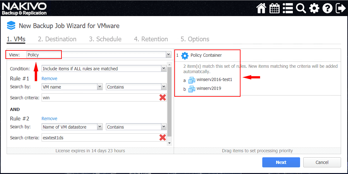348x174 pixels.
Task: Click the NAKIVO Backup & Replication logo
Action: click(x=24, y=9)
